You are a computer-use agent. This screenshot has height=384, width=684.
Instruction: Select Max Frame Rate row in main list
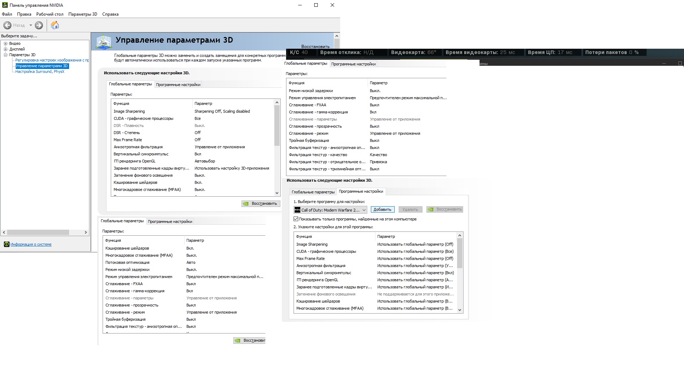tap(192, 140)
